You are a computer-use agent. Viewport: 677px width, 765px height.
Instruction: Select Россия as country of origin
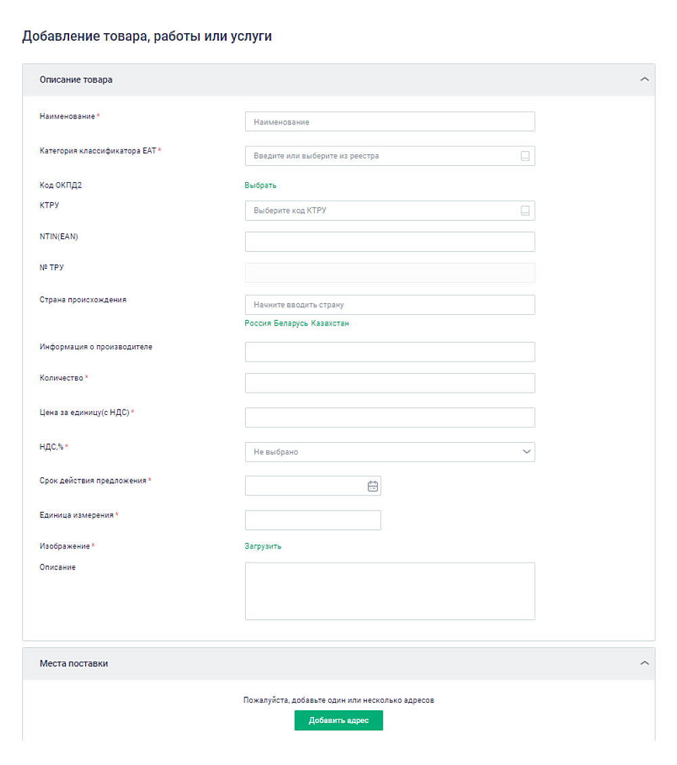coord(257,324)
